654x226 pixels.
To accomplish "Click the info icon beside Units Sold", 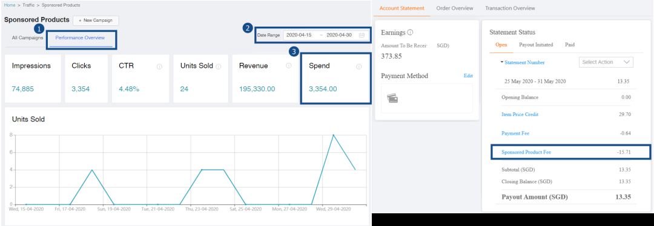I will [x=219, y=66].
